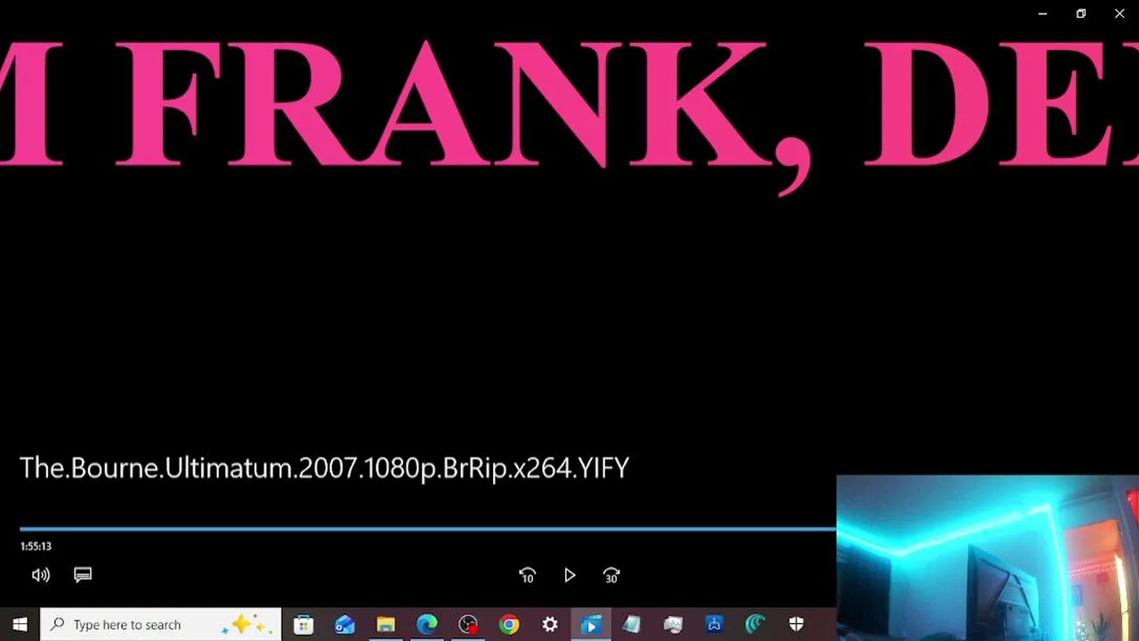Open the volume control speaker icon
1139x641 pixels.
coord(41,575)
